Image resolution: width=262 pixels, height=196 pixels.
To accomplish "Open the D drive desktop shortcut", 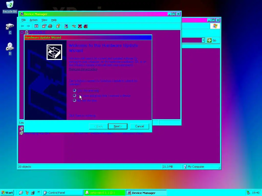I will (10, 46).
